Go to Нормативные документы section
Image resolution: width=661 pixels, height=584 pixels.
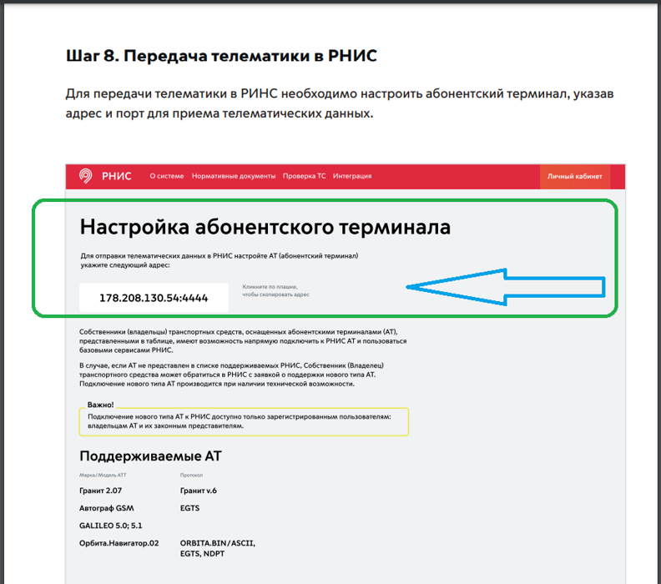[x=233, y=176]
